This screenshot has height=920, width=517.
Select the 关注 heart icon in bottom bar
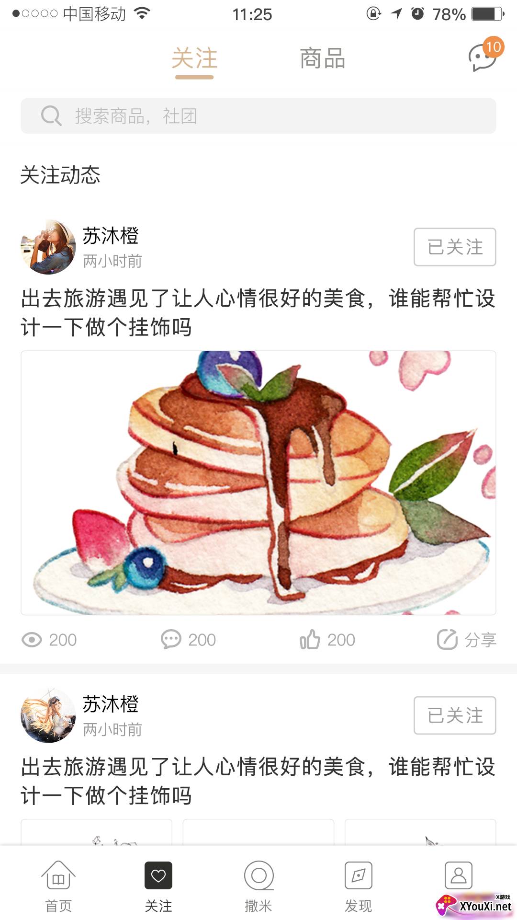158,875
